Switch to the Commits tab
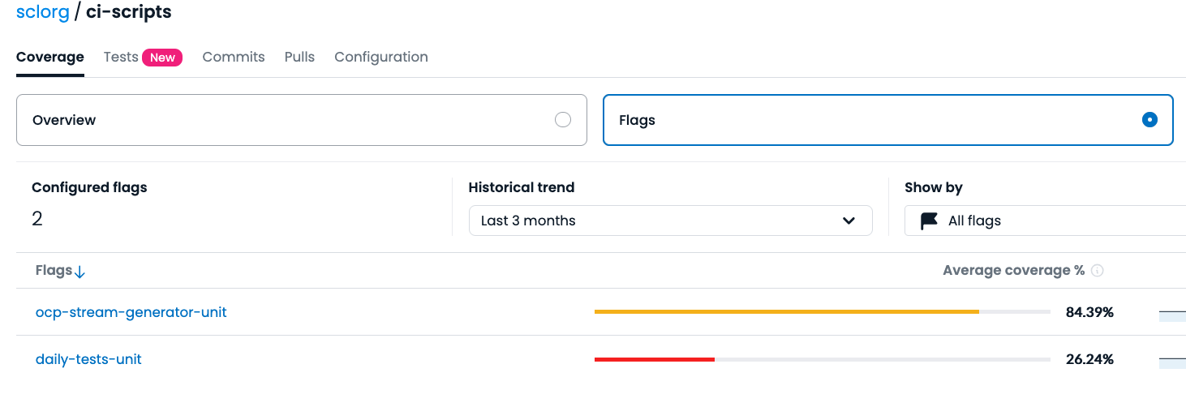 (x=234, y=57)
